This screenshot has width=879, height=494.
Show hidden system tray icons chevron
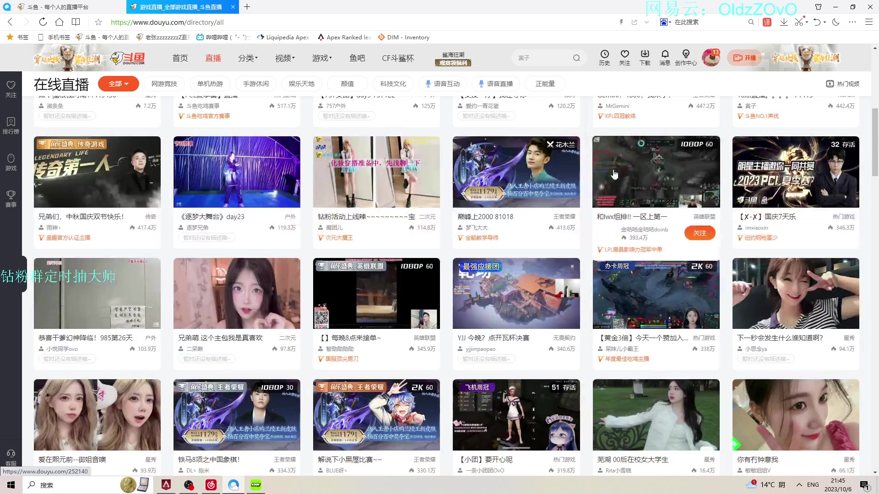coord(799,485)
